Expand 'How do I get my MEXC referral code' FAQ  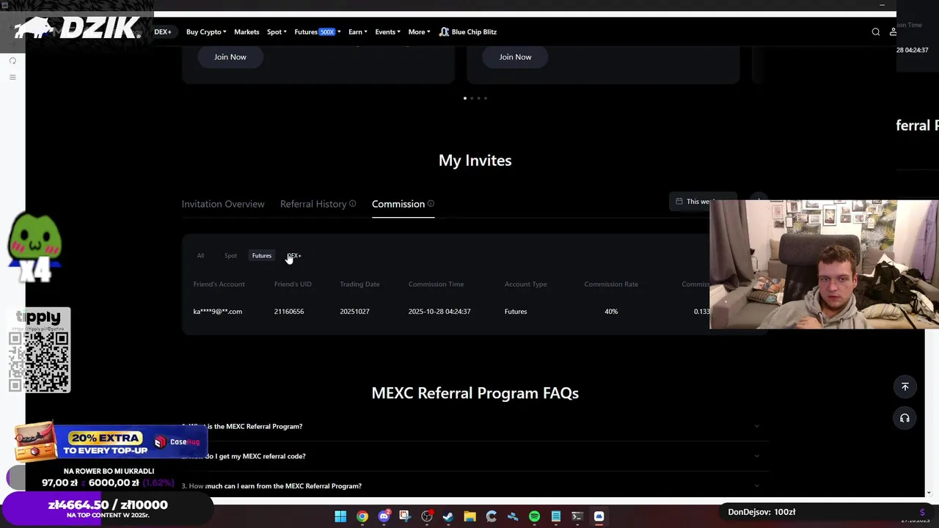point(475,456)
